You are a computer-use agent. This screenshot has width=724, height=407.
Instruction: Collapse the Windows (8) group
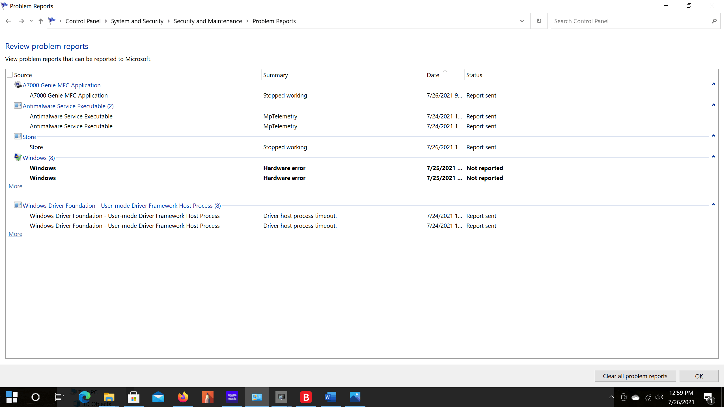(x=714, y=157)
